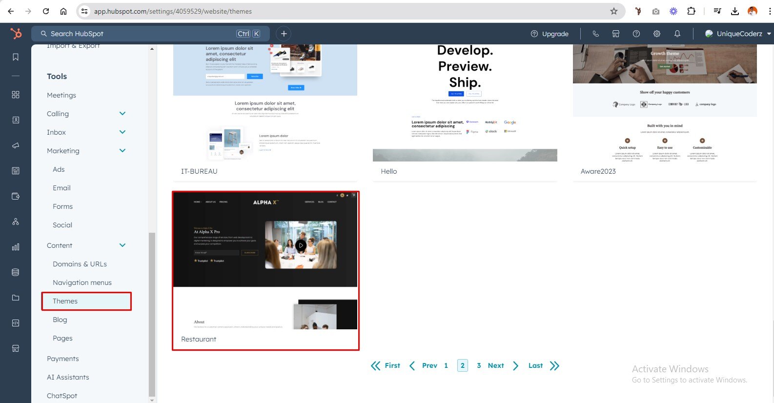Open Navigation menus settings
774x403 pixels.
[x=82, y=282]
